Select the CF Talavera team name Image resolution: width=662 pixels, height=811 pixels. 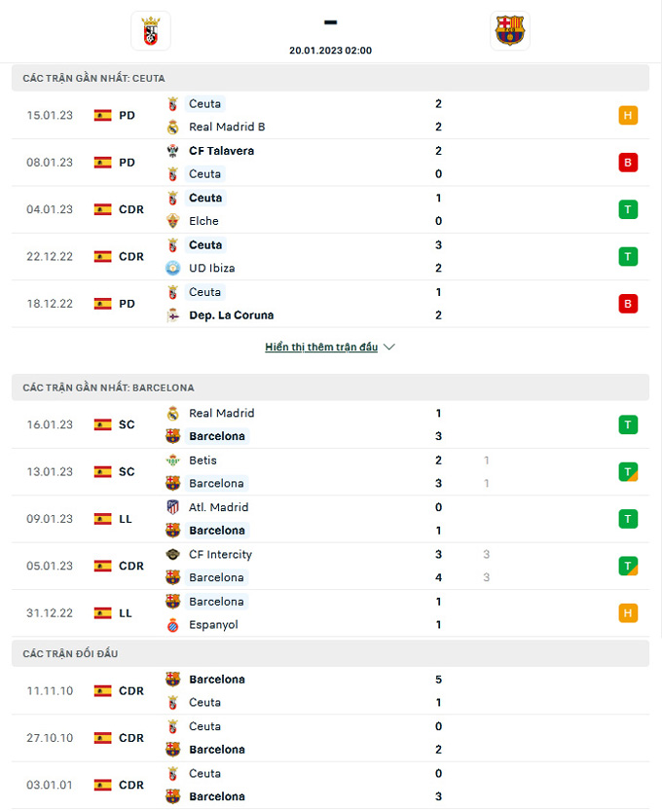pos(221,151)
